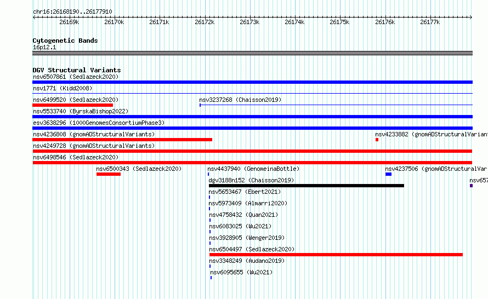Click the 26177k ruler tick label
The width and height of the screenshot is (488, 299).
coord(430,22)
